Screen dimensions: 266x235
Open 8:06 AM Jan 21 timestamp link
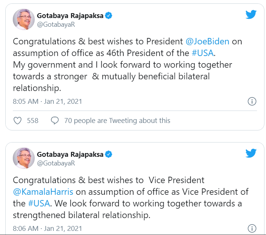(47, 228)
